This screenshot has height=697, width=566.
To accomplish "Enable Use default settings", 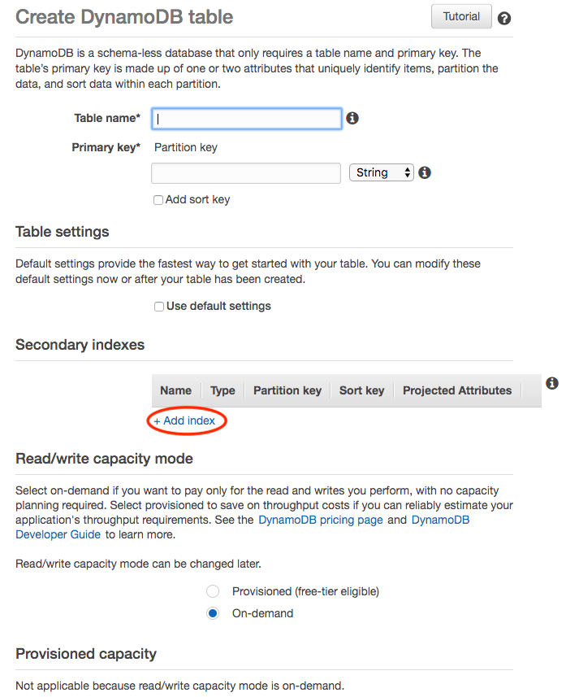I will [x=159, y=306].
